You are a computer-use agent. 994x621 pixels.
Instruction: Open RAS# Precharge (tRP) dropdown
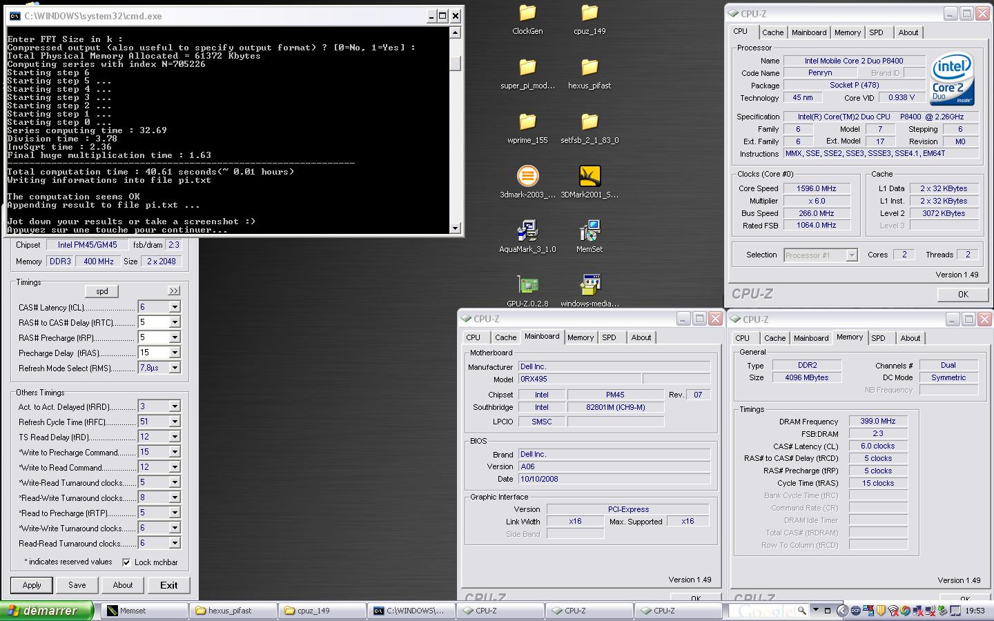[175, 337]
